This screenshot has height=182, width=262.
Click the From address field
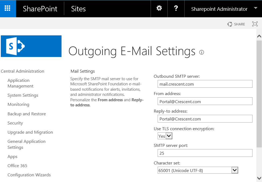coord(205,102)
